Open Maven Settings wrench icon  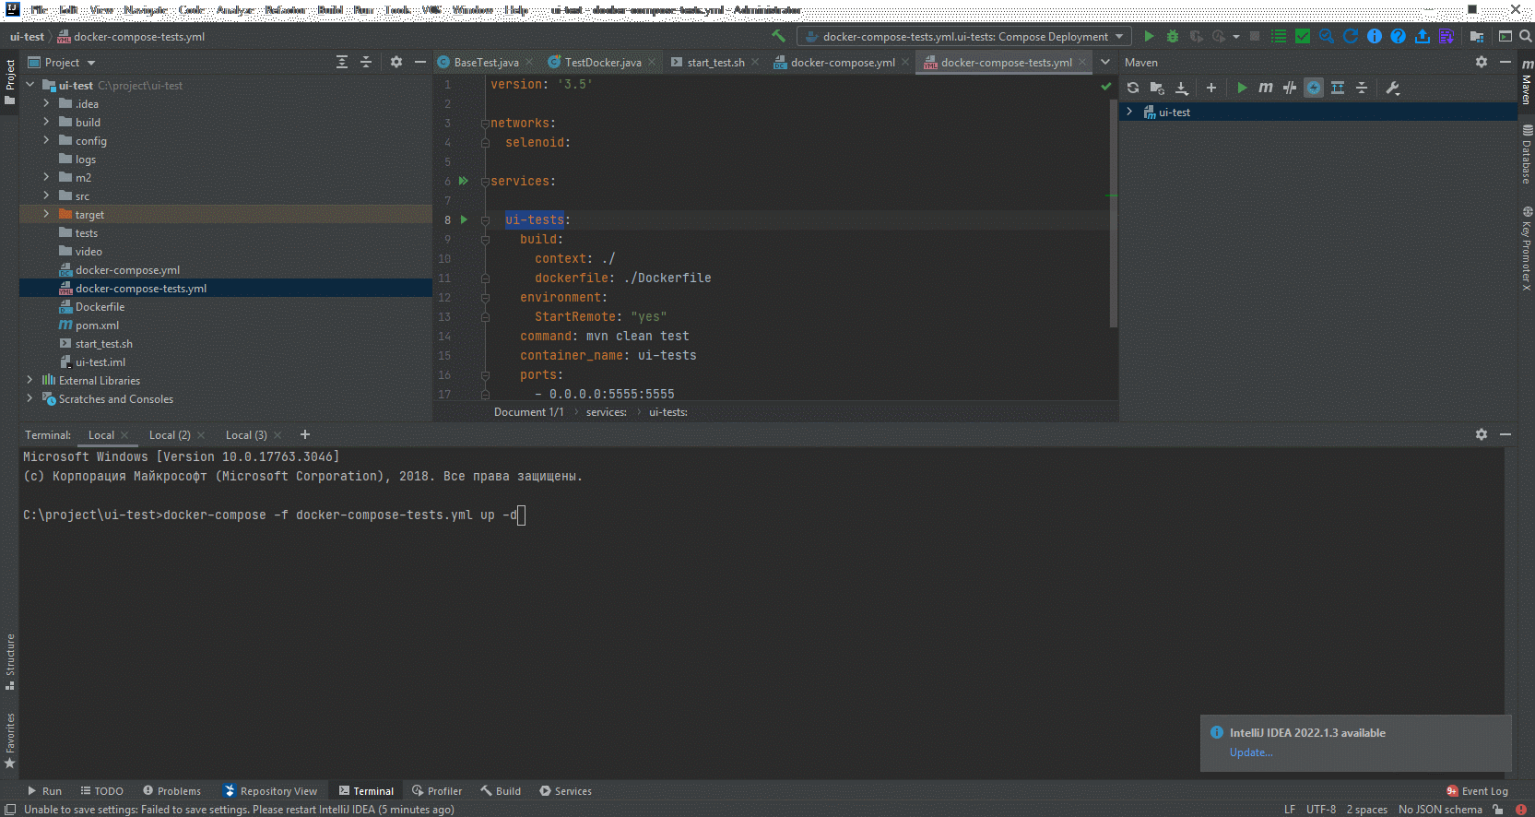[x=1393, y=88]
